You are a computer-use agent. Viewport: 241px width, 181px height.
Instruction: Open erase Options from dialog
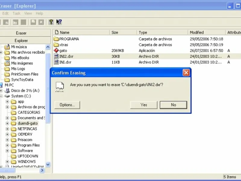coord(67,105)
